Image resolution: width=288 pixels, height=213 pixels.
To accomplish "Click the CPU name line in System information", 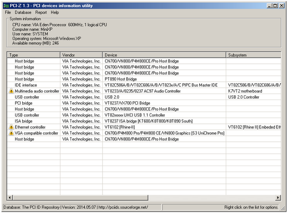I will (x=59, y=25).
